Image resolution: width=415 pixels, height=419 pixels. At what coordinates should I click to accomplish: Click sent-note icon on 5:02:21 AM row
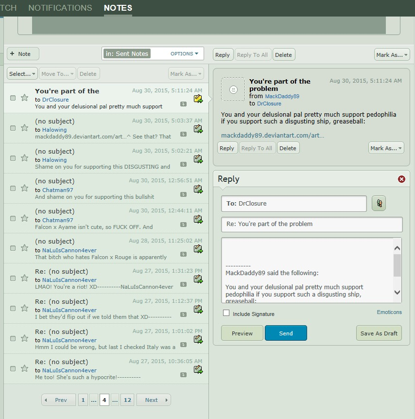coord(198,159)
